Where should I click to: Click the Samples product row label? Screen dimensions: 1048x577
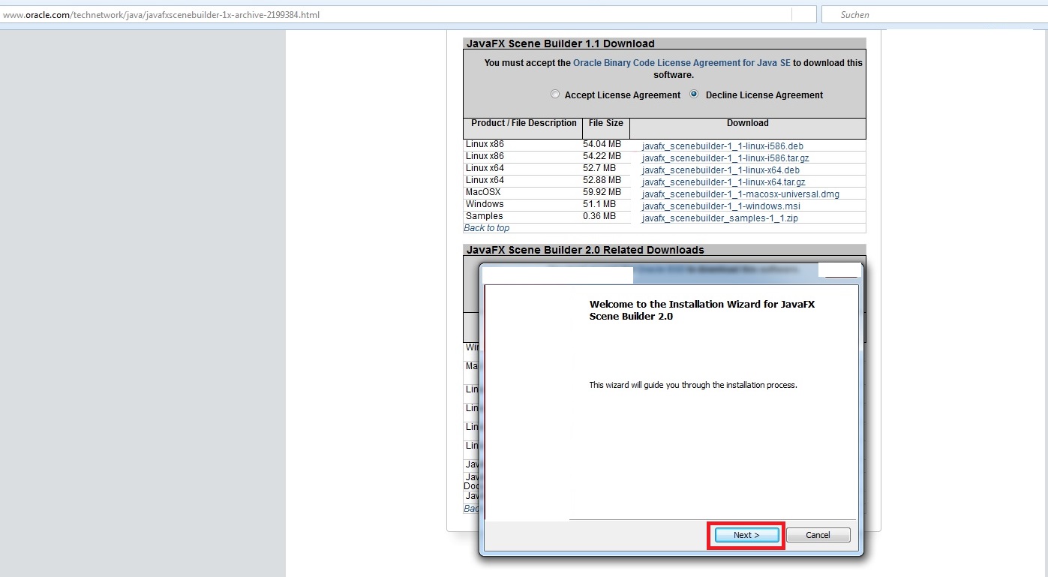click(484, 216)
